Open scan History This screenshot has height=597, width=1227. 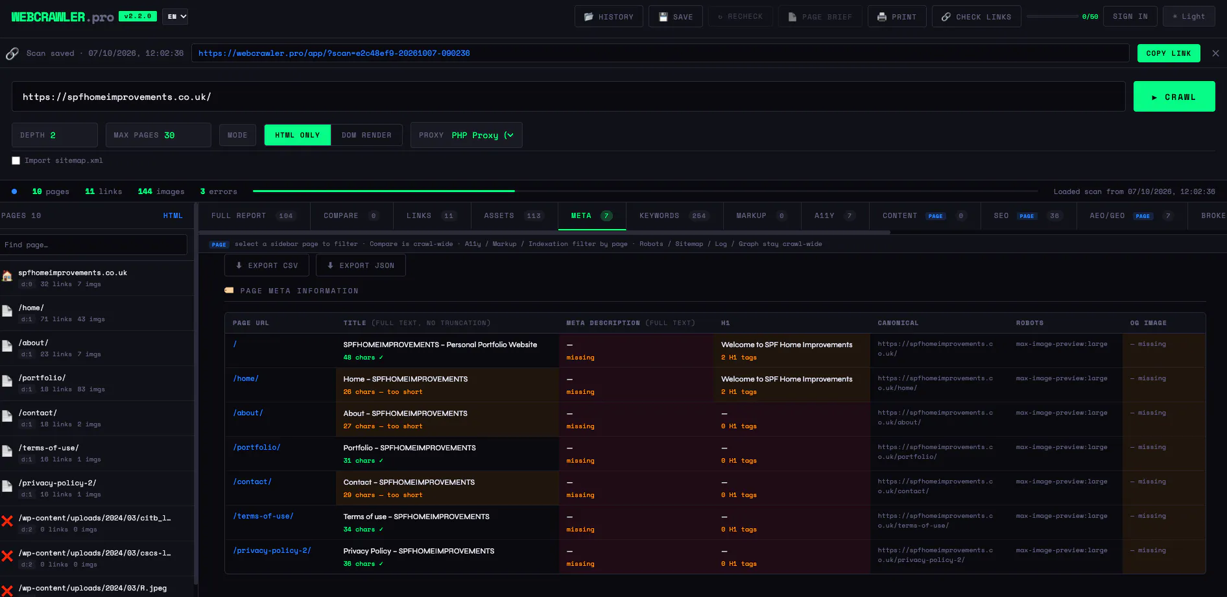608,16
